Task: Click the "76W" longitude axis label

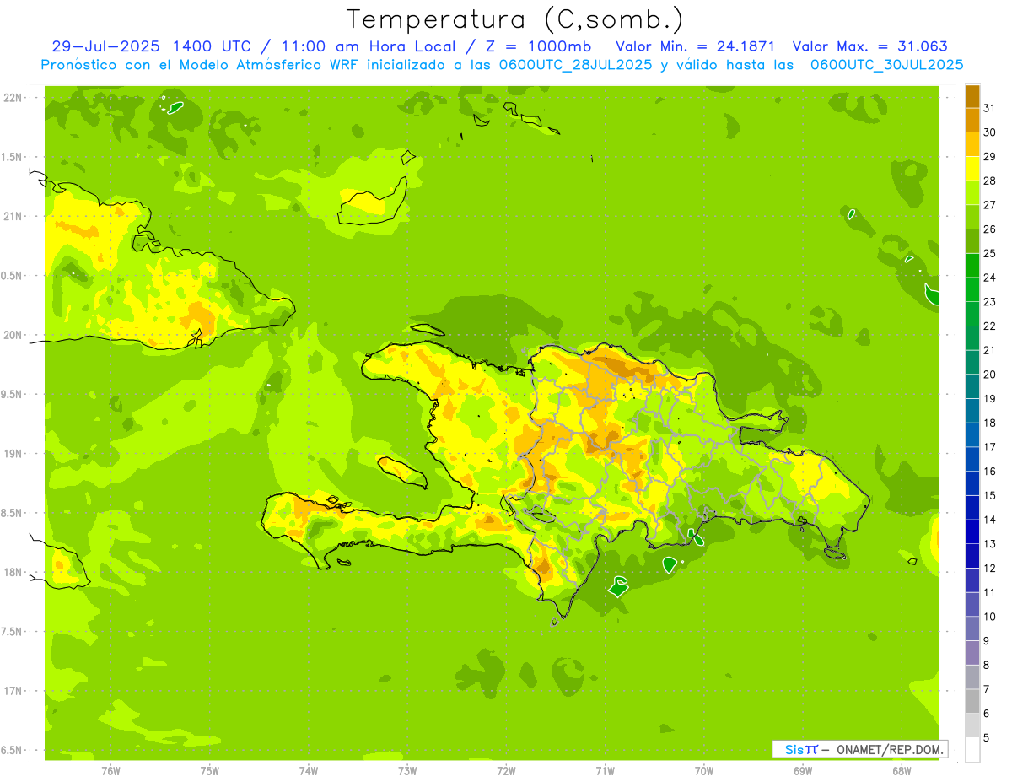Action: [110, 771]
